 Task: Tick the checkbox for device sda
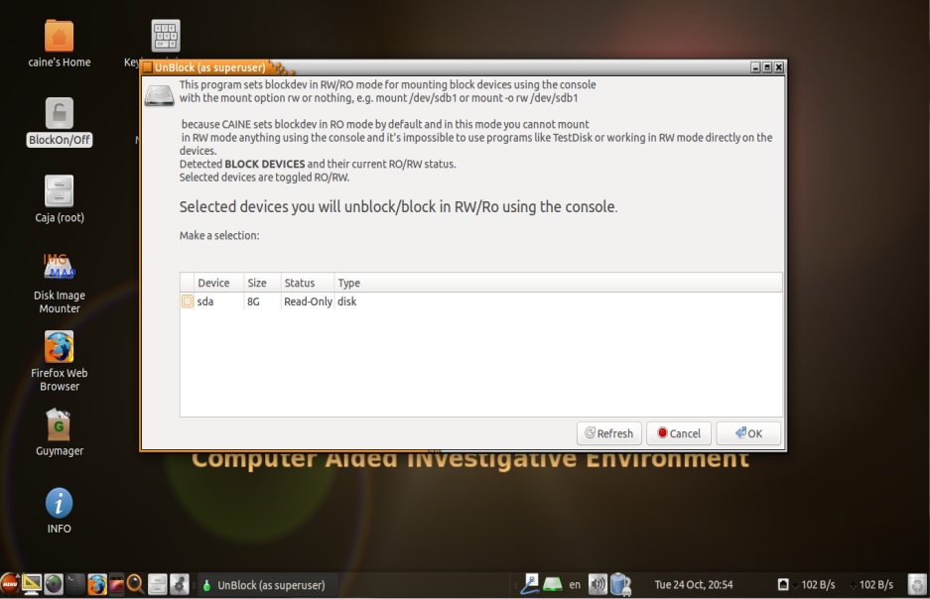tap(188, 301)
